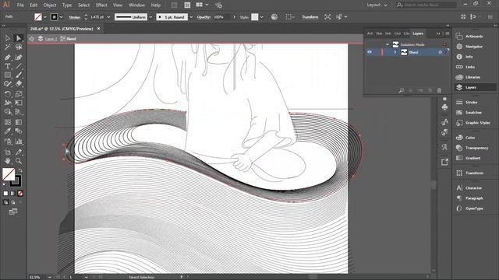Select the Direct Selection tool
Viewport: 499px width, 280px height.
19,38
